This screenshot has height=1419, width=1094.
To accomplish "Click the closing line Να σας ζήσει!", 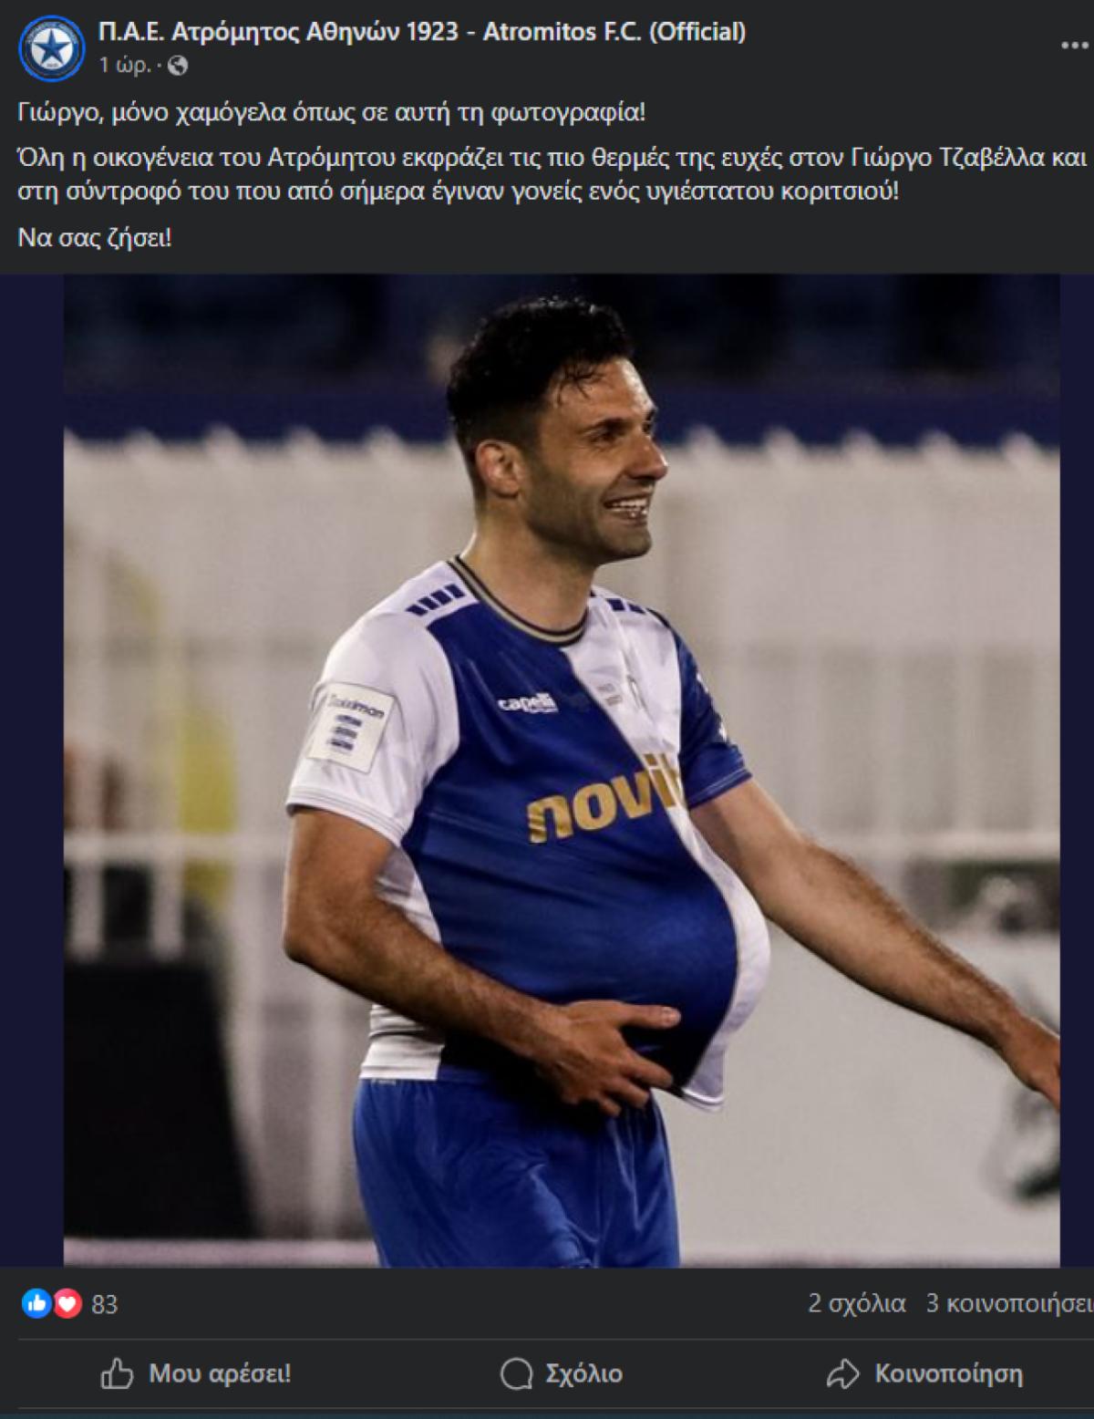I will pos(95,239).
